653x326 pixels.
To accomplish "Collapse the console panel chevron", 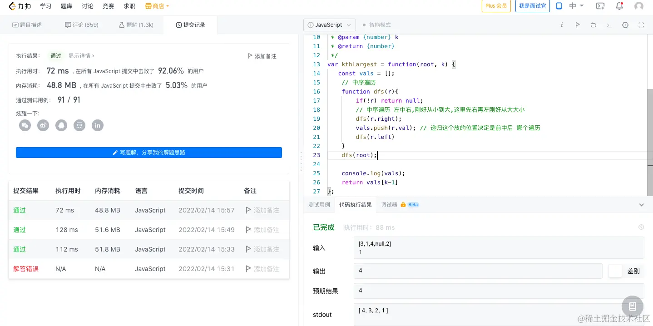I will click(x=641, y=205).
